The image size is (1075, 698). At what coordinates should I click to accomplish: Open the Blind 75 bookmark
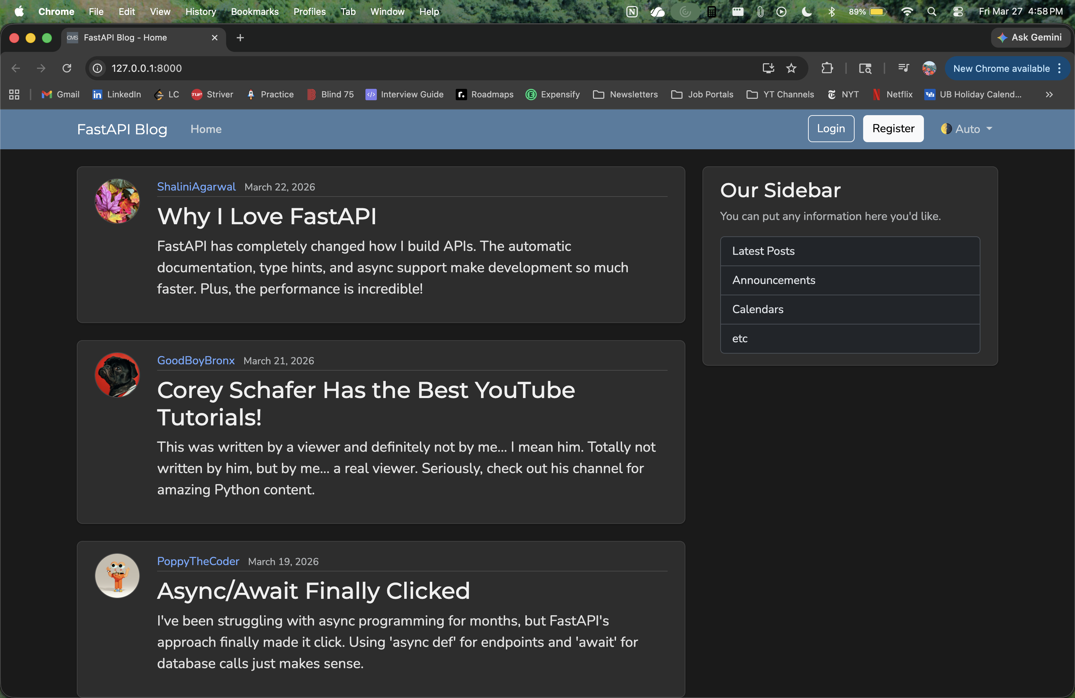click(330, 95)
